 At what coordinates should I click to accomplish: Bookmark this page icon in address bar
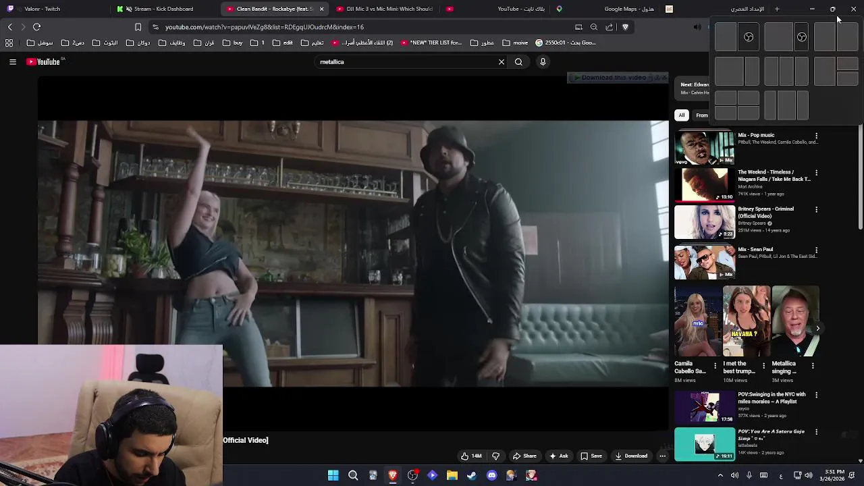coord(138,27)
